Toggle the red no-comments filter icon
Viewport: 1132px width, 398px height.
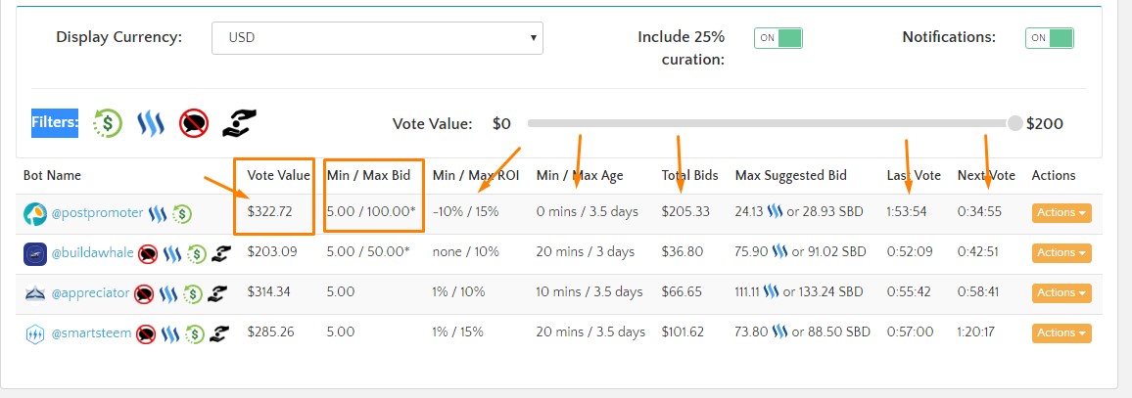point(194,123)
